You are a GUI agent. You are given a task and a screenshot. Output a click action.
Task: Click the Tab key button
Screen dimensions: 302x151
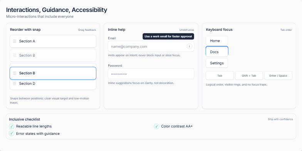click(x=220, y=75)
